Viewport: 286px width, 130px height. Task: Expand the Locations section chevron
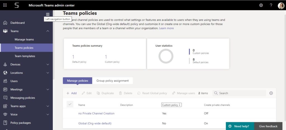click(48, 73)
